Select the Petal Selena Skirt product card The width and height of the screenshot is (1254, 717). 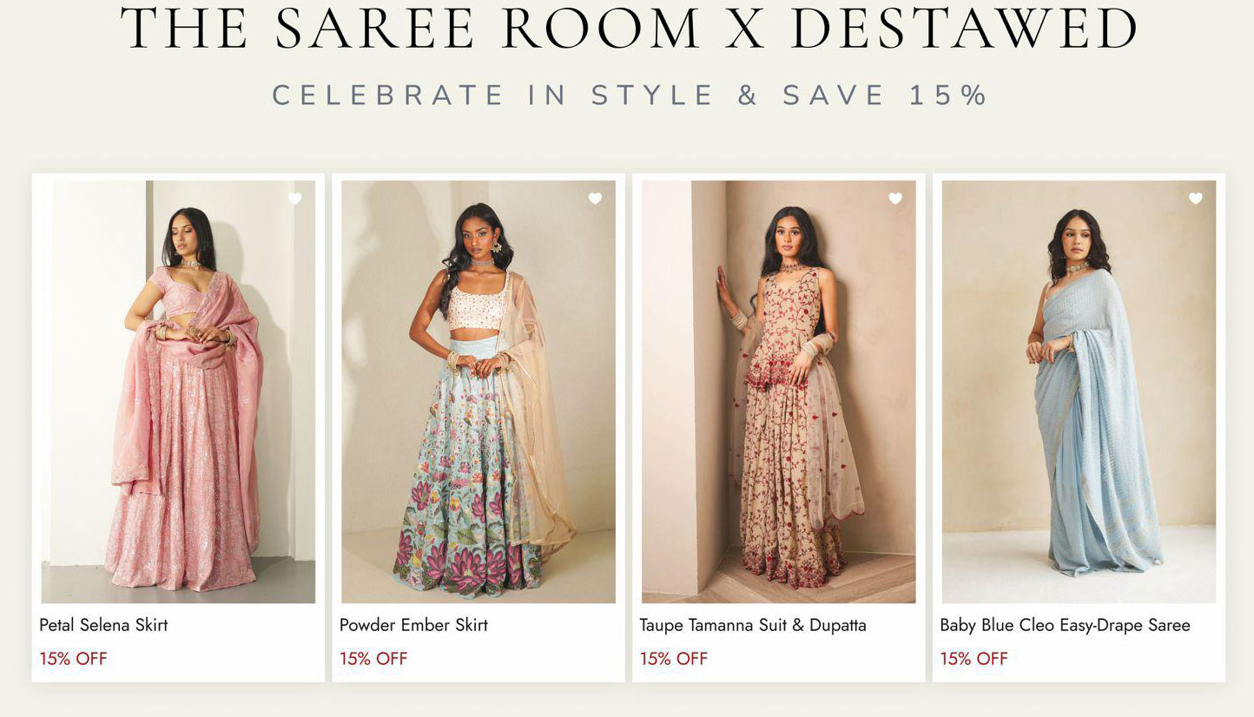point(178,427)
